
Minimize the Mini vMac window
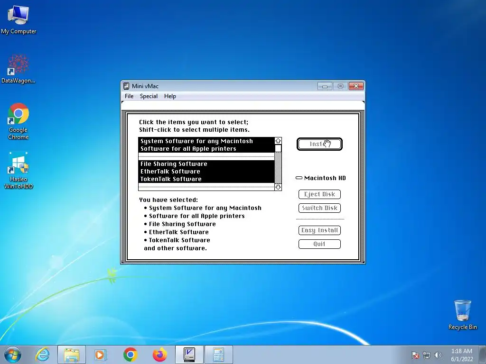coord(325,86)
